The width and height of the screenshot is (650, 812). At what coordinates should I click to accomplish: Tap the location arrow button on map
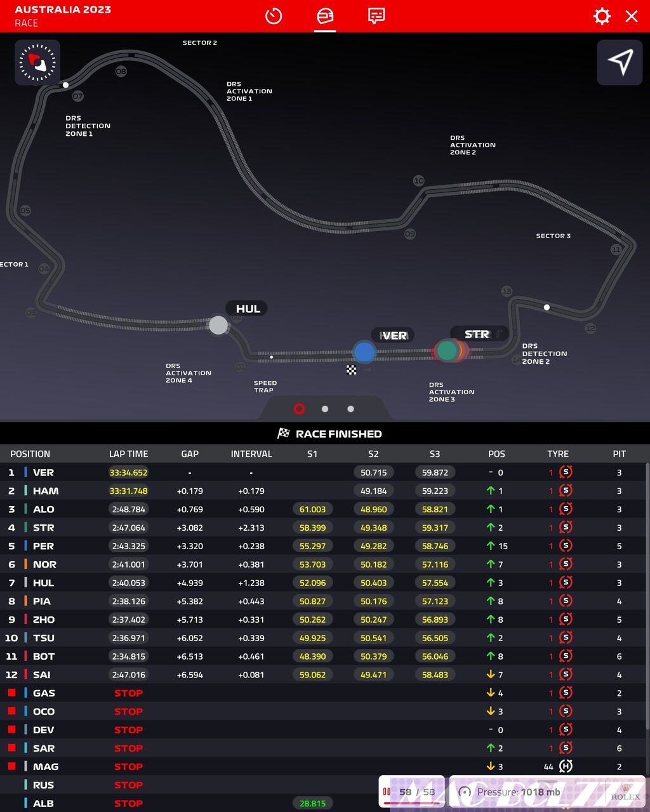tap(620, 62)
